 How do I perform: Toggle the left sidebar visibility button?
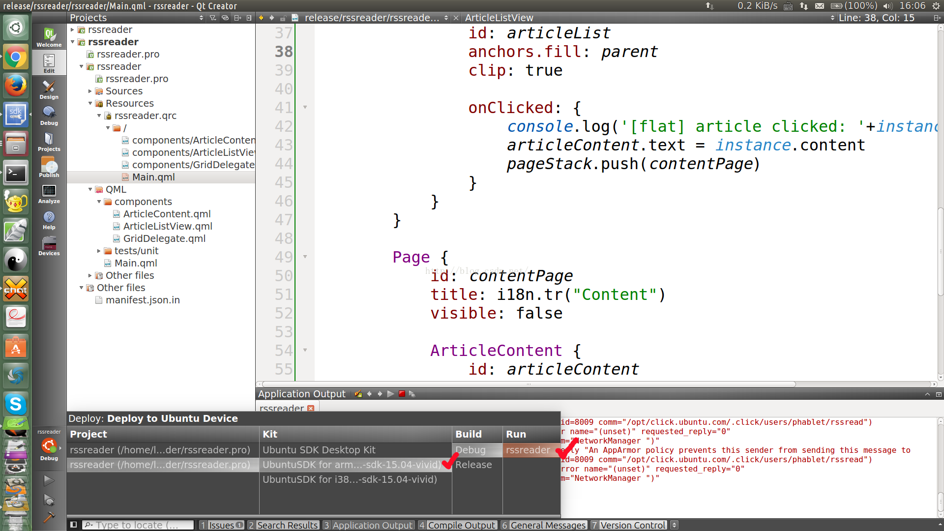73,525
